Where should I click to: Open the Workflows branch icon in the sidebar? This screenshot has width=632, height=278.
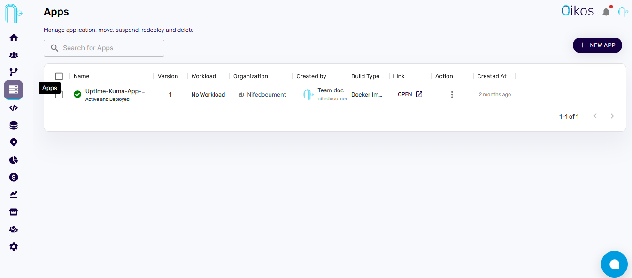coord(13,72)
